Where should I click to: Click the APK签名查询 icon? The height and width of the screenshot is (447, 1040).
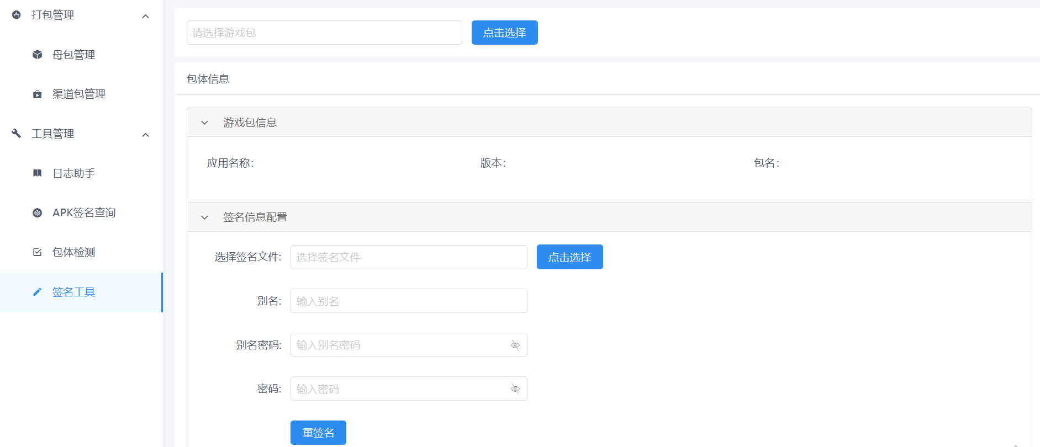click(38, 213)
